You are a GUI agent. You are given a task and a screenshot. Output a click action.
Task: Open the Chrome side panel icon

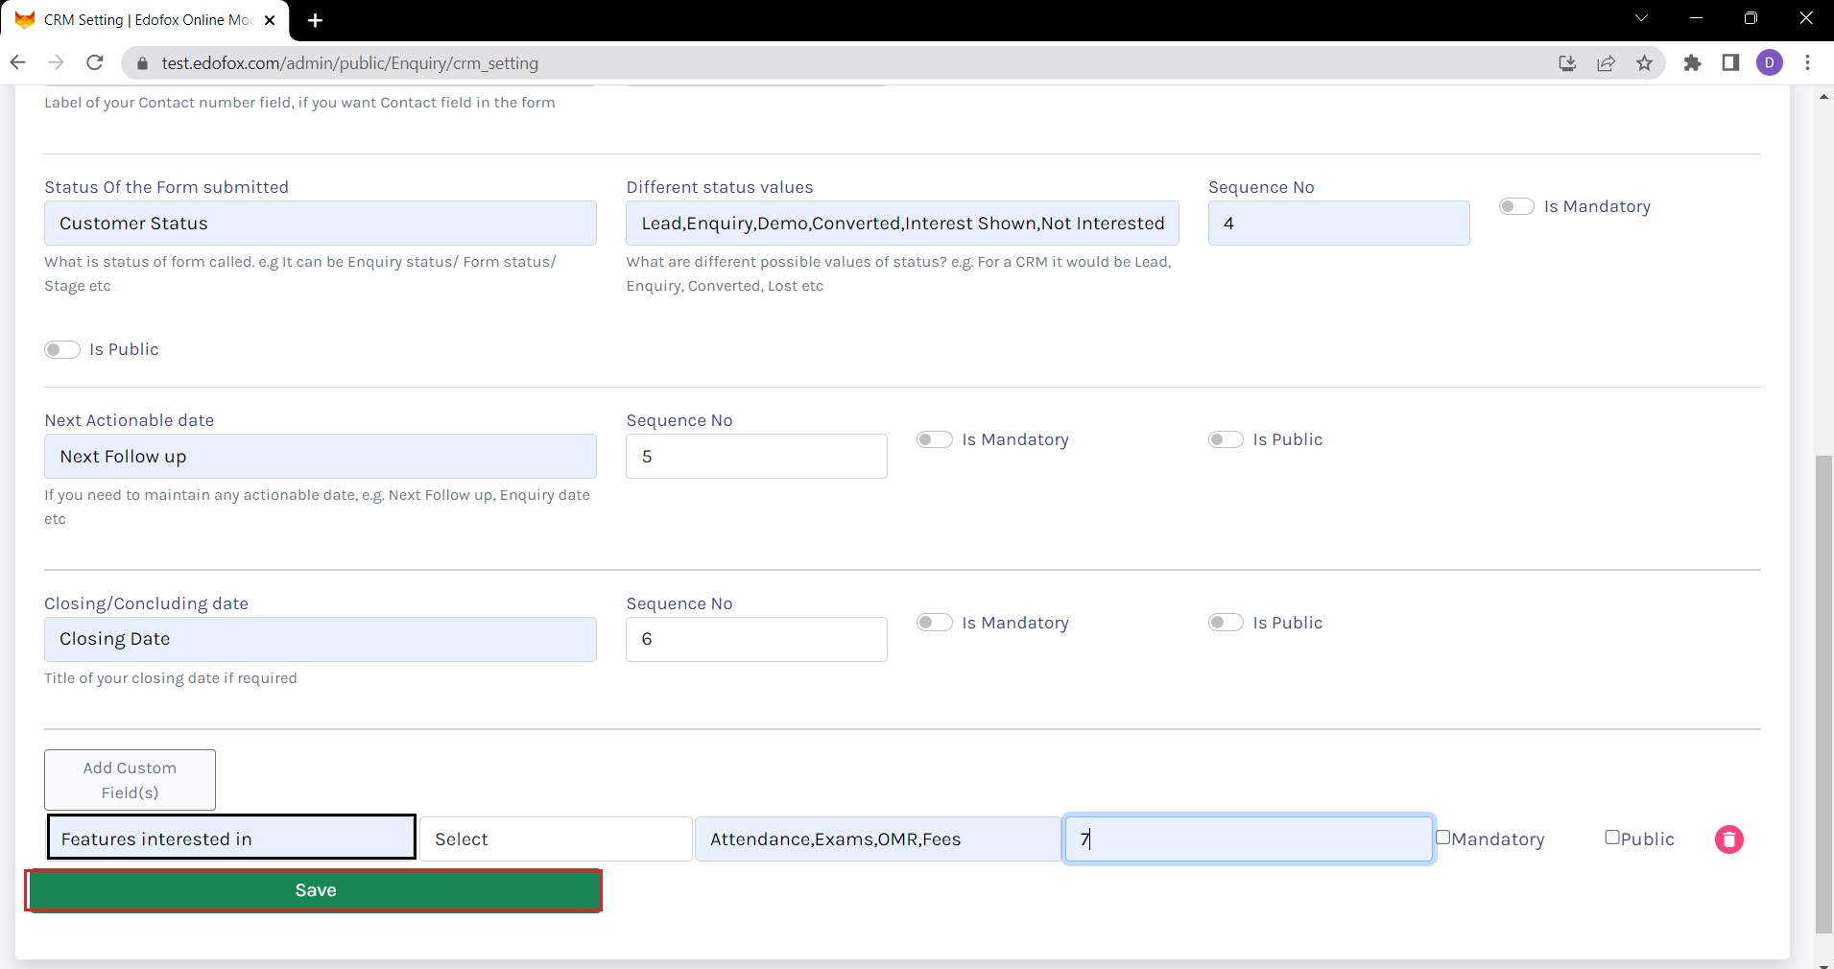(x=1730, y=63)
